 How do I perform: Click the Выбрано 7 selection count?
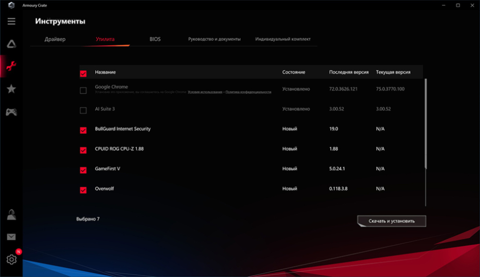pyautogui.click(x=88, y=219)
